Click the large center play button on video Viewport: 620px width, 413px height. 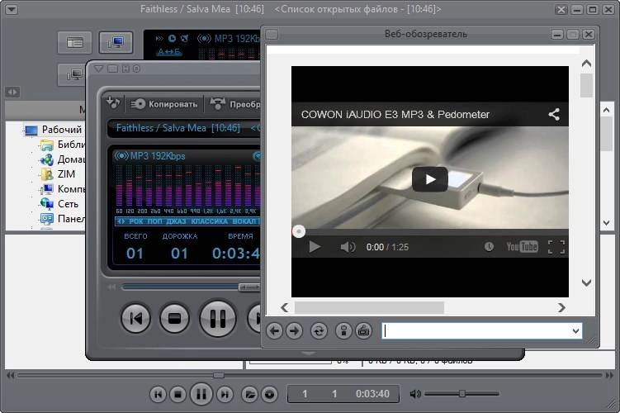[x=430, y=179]
